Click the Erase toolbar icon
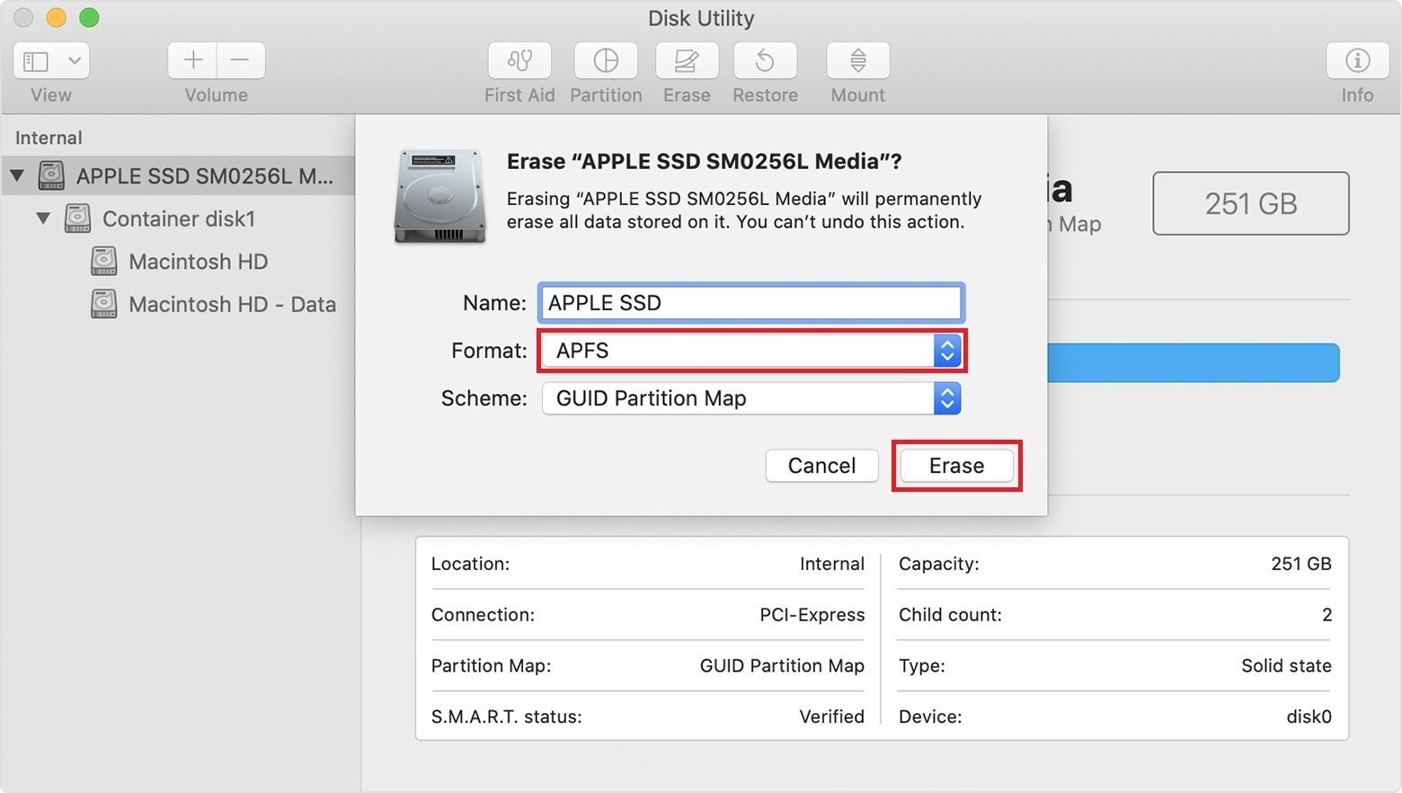 click(687, 60)
